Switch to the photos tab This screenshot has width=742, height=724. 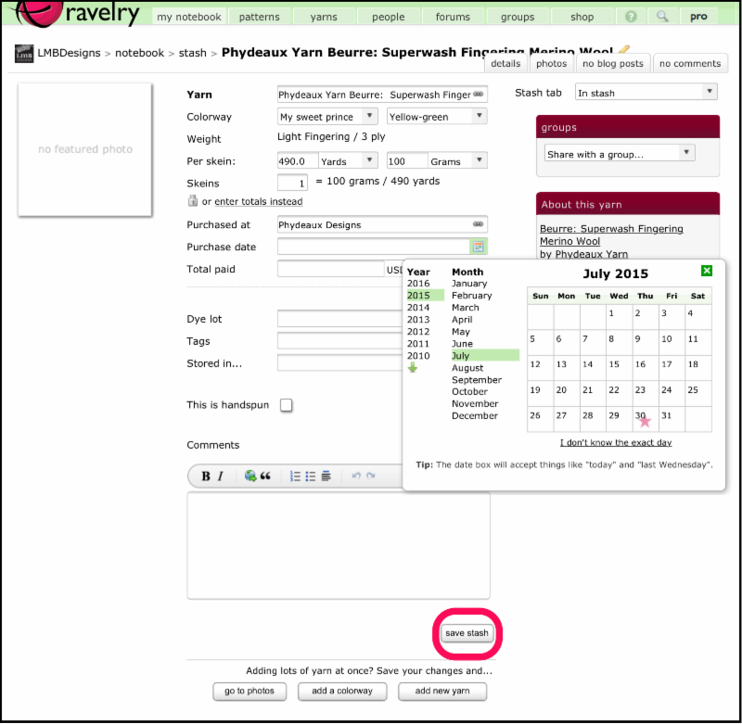(x=551, y=64)
